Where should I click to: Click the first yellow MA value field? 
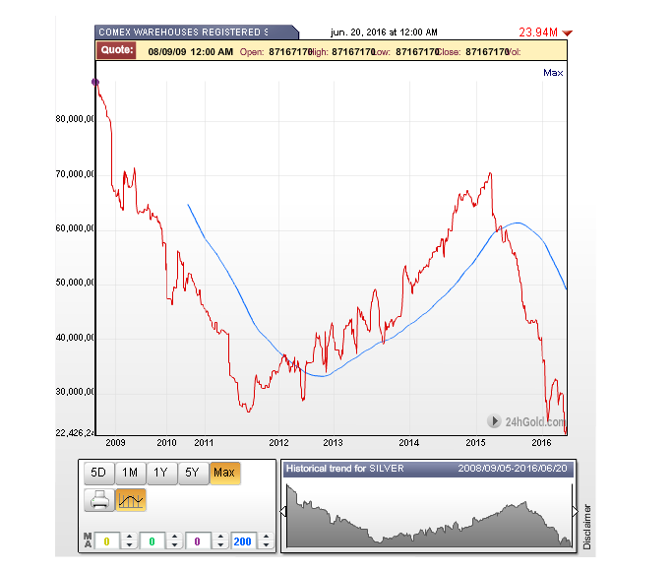[107, 541]
